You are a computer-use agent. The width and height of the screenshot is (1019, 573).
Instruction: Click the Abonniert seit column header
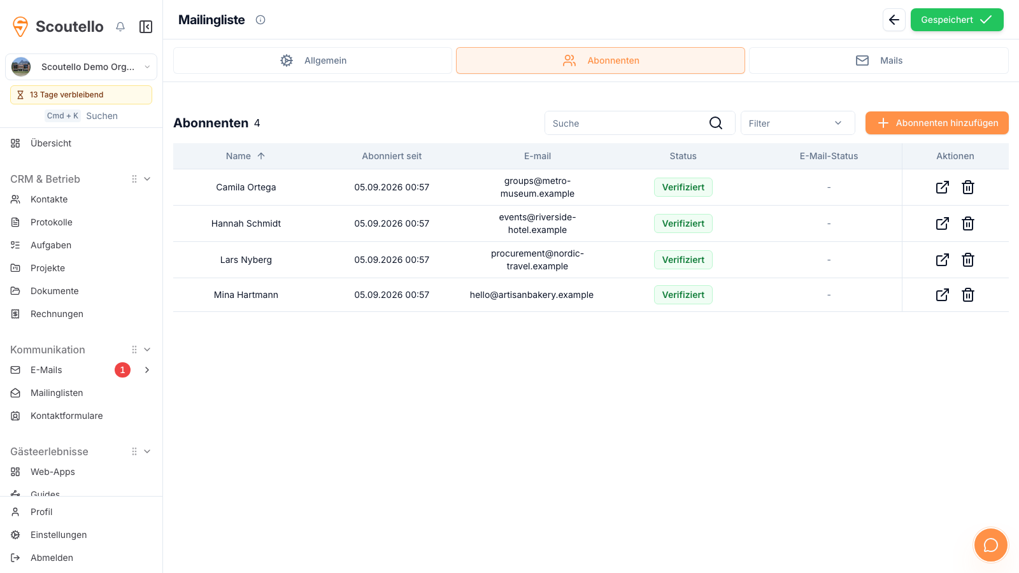(x=392, y=156)
